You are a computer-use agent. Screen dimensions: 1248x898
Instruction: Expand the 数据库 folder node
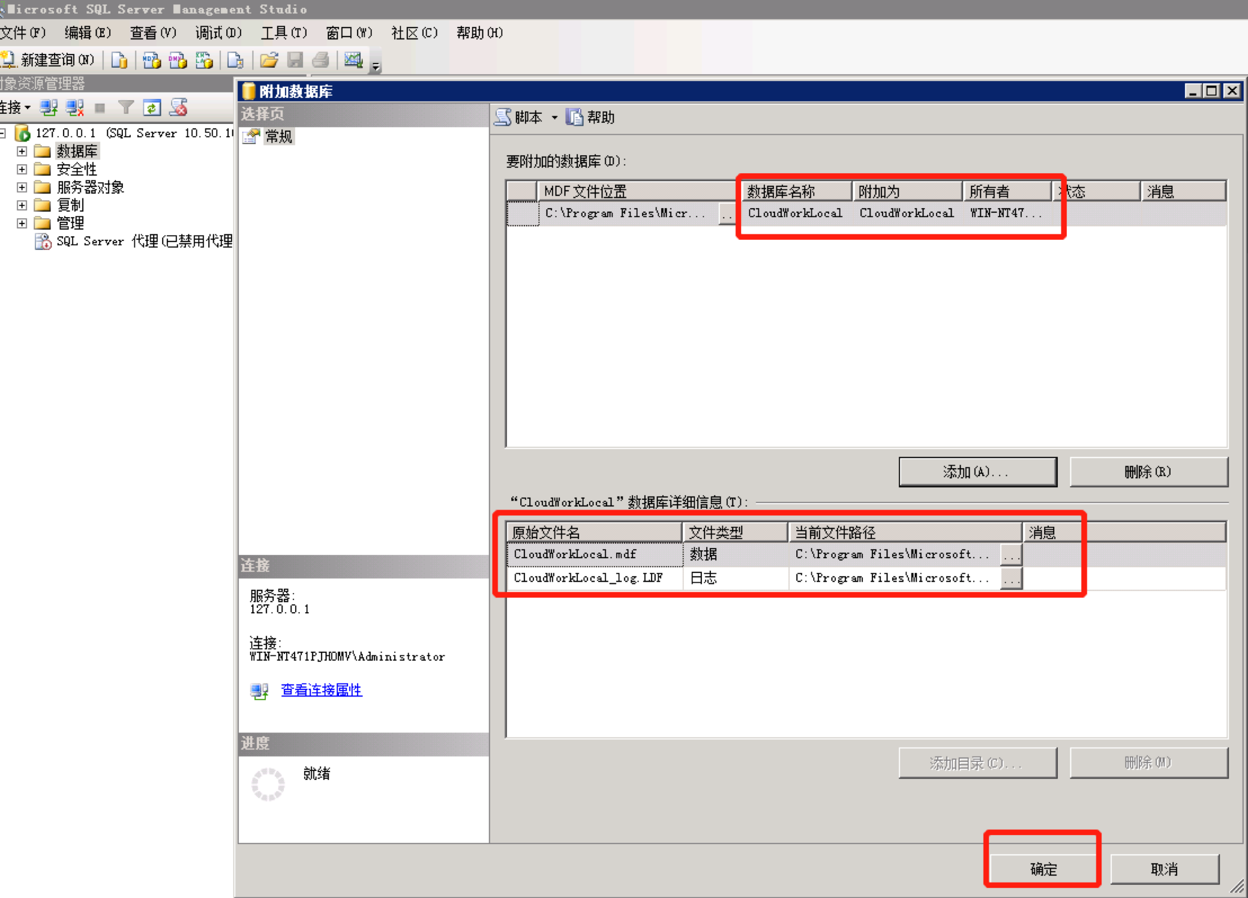22,151
